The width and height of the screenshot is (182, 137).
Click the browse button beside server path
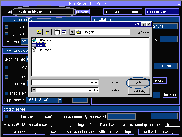(x=82, y=12)
